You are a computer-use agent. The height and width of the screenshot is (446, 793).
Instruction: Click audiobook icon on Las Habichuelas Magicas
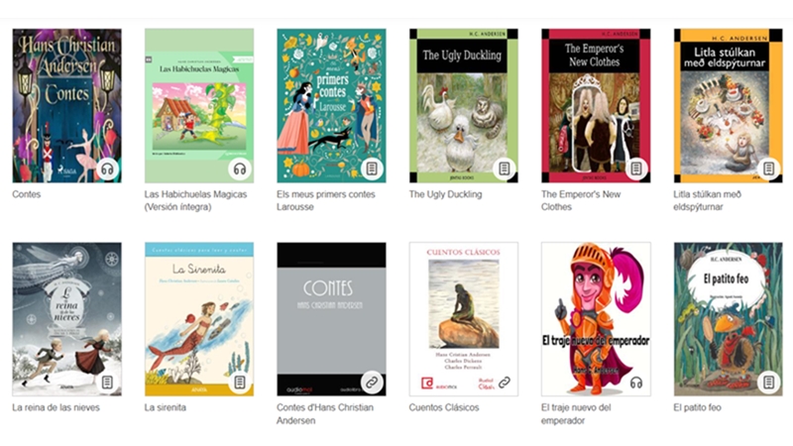(x=240, y=168)
